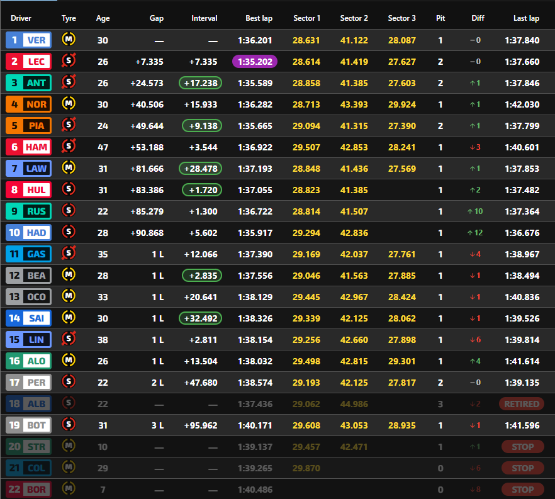Screen dimensions: 555x499
Task: Select the 2 LEC driver badge
Action: 29,62
